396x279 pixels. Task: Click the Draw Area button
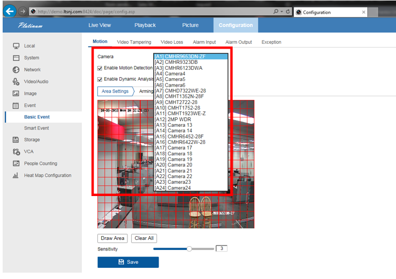113,238
